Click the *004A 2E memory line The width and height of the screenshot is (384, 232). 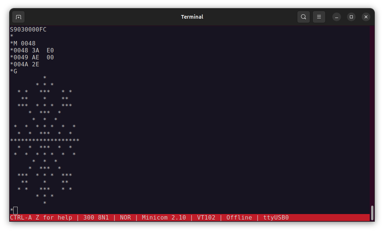point(25,65)
